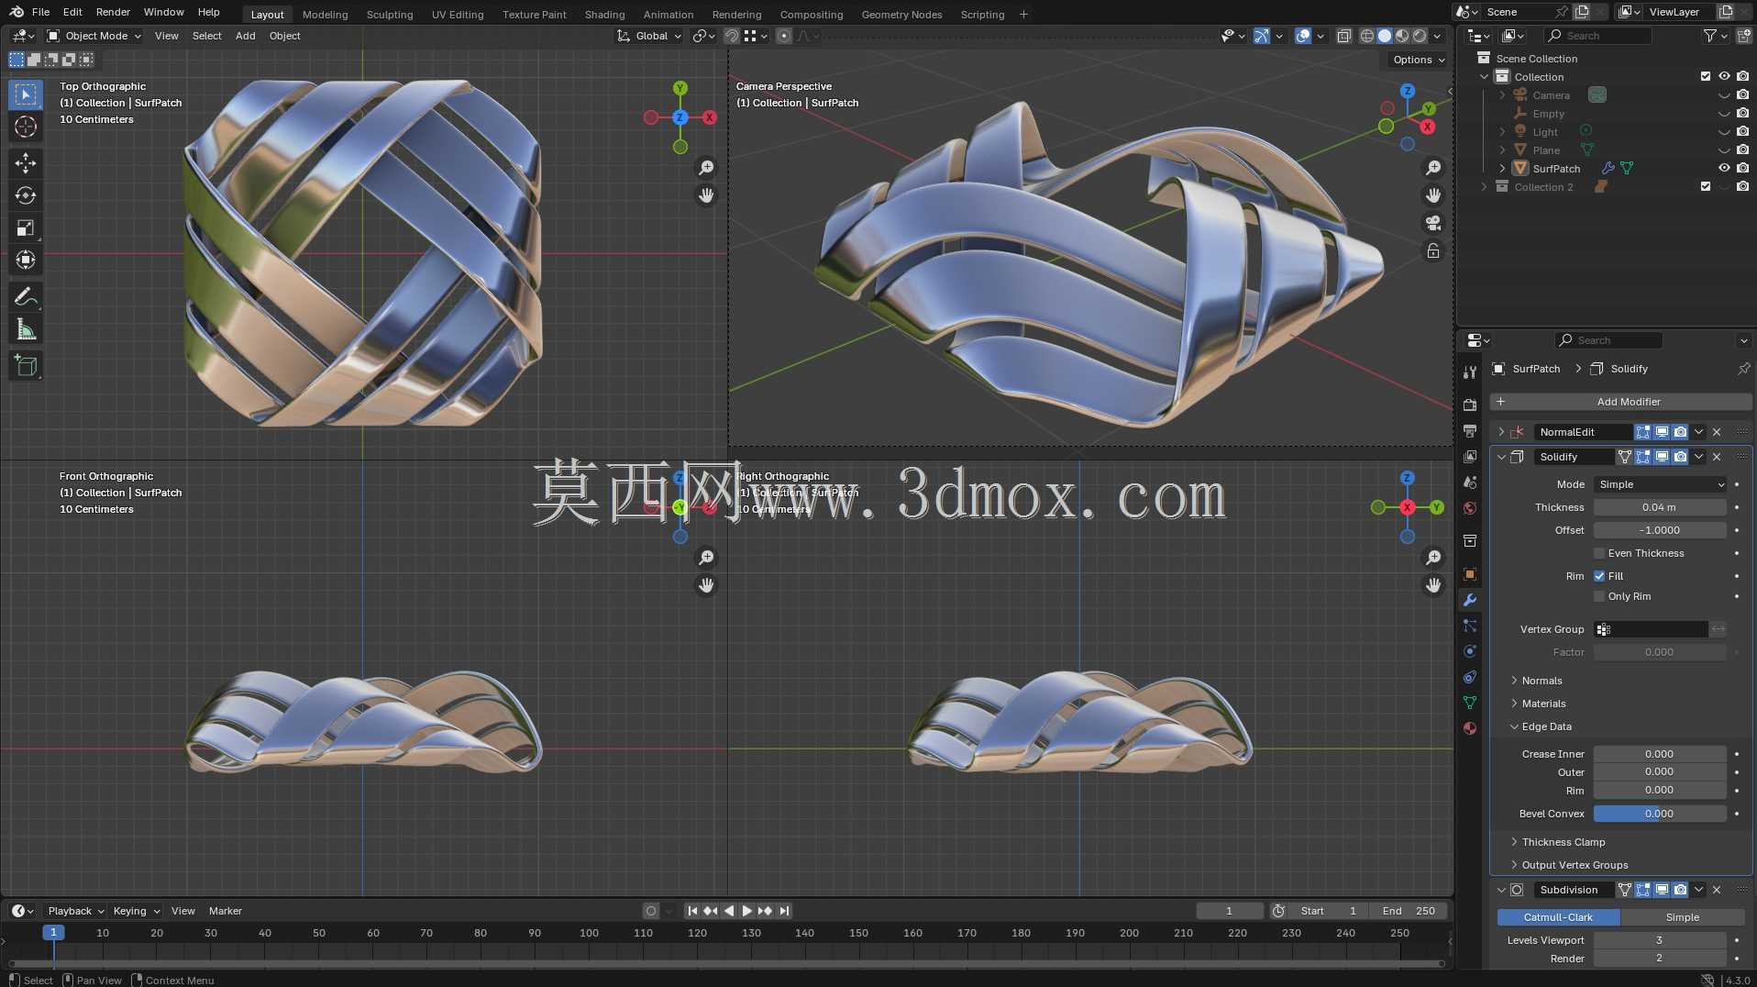Hide SurfPatch in viewport

tap(1724, 169)
